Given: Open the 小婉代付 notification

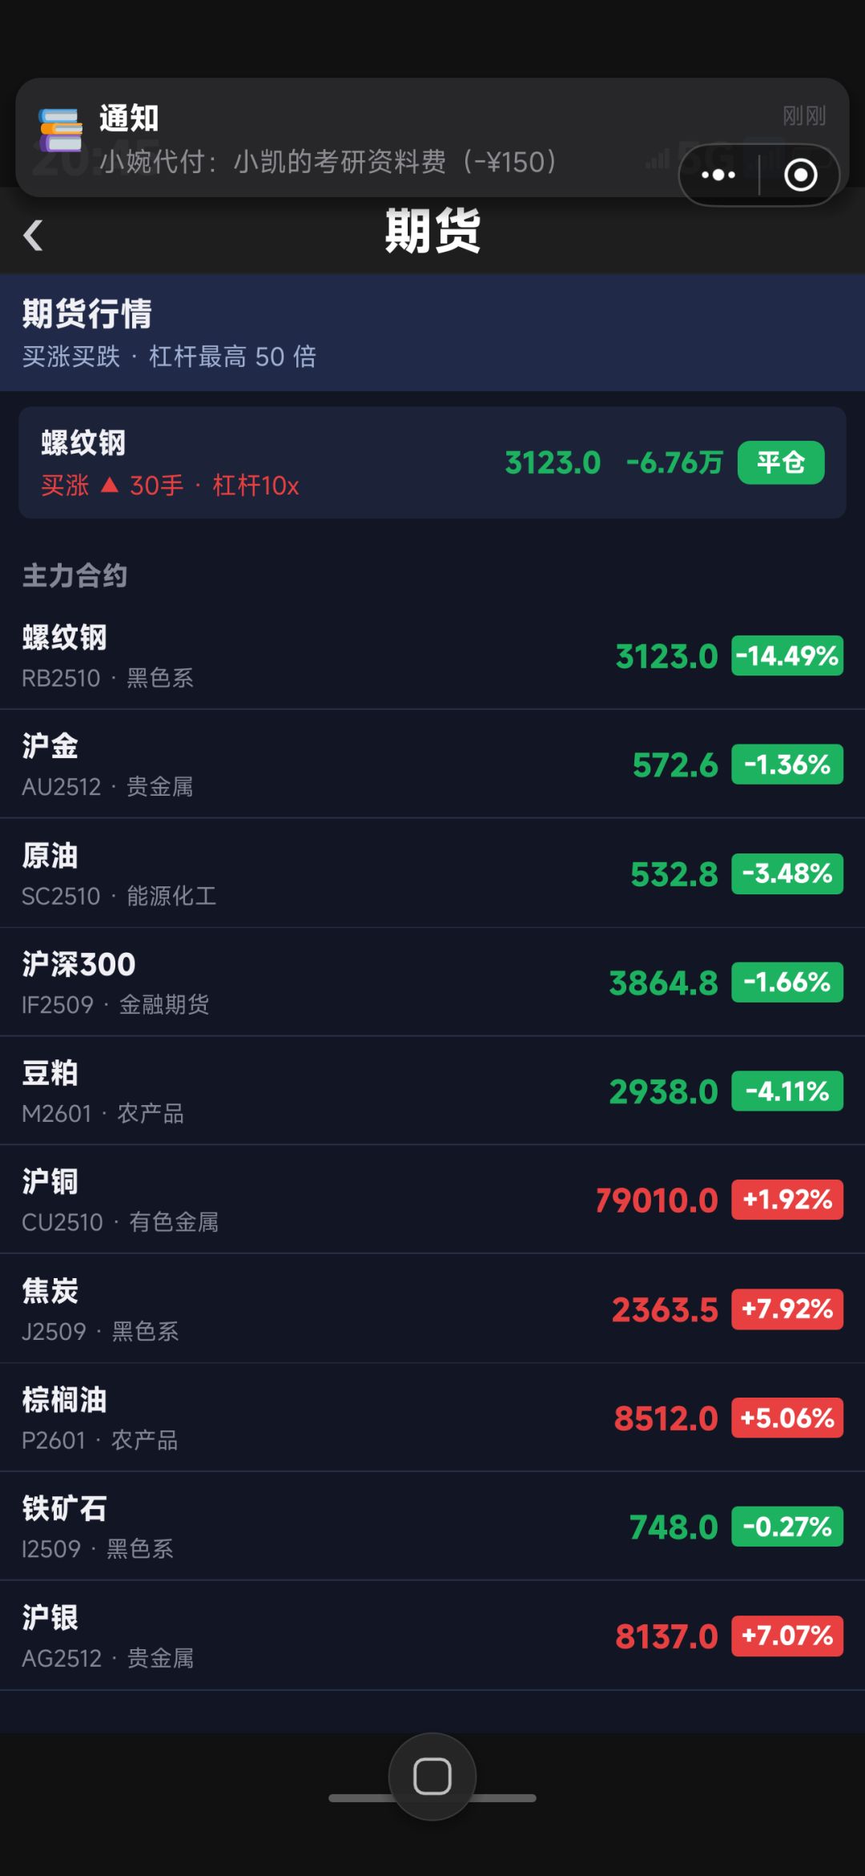Looking at the screenshot, I should (432, 137).
